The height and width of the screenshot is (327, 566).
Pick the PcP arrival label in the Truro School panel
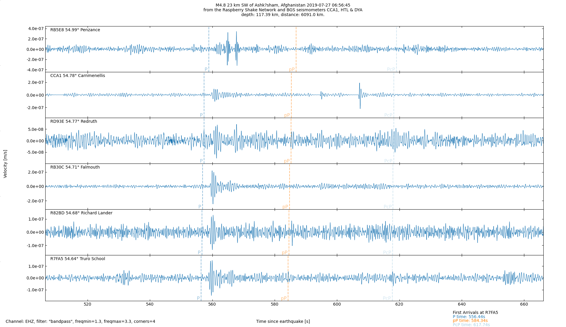pyautogui.click(x=387, y=298)
